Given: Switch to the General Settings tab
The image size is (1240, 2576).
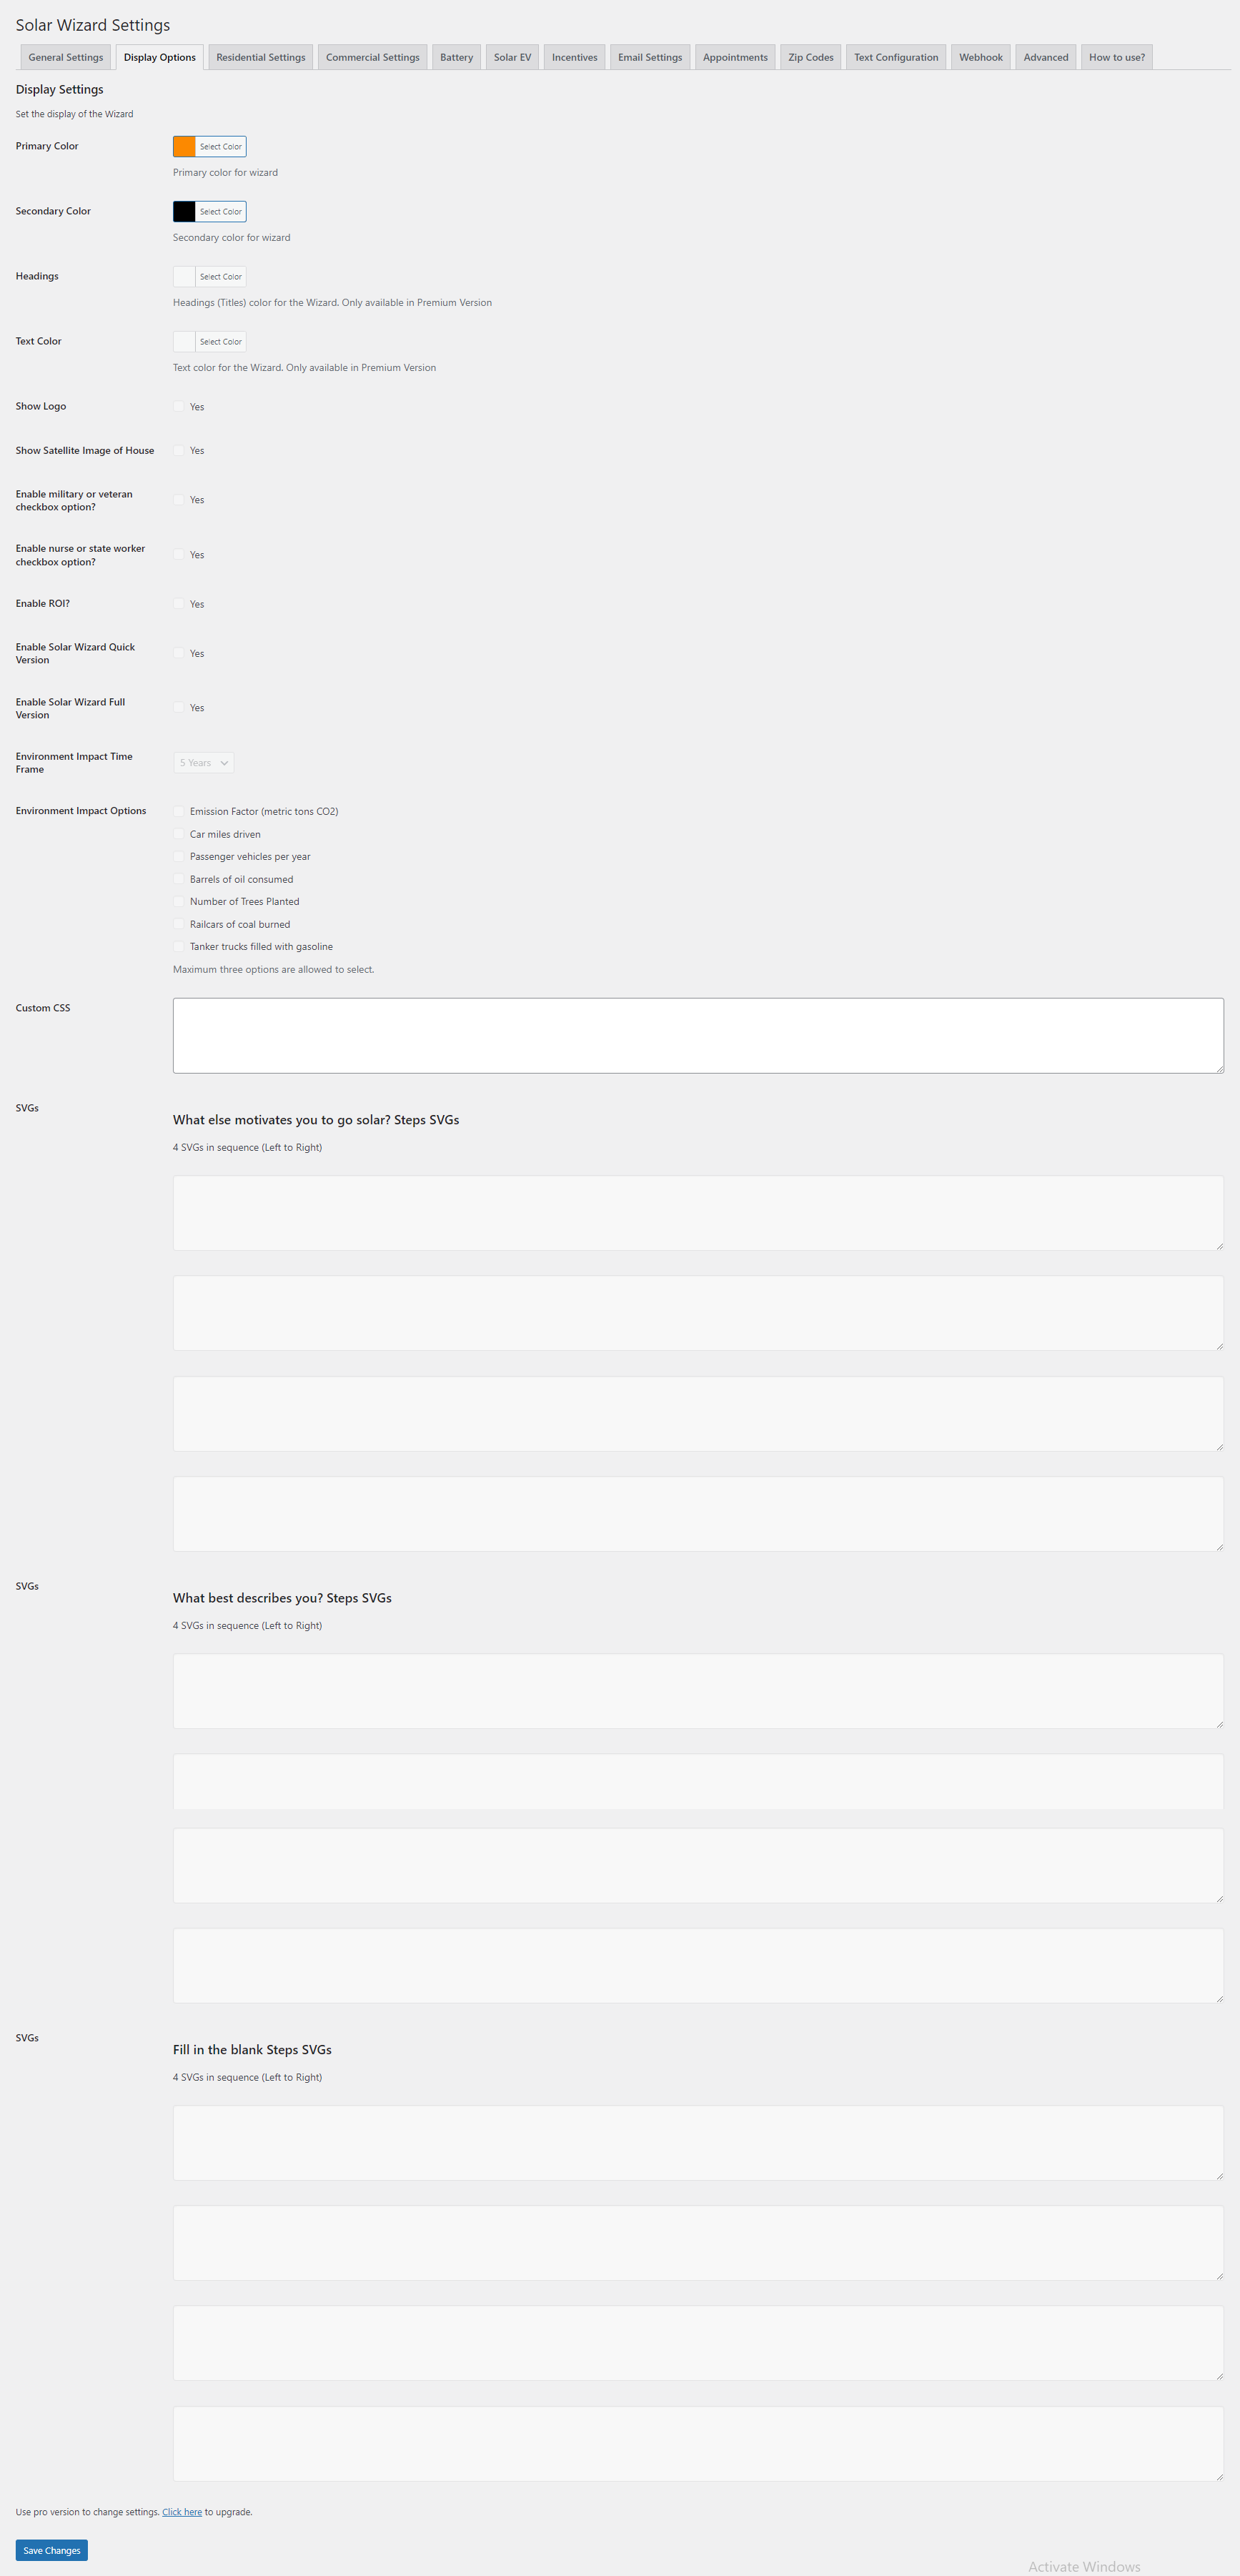Looking at the screenshot, I should tap(66, 58).
